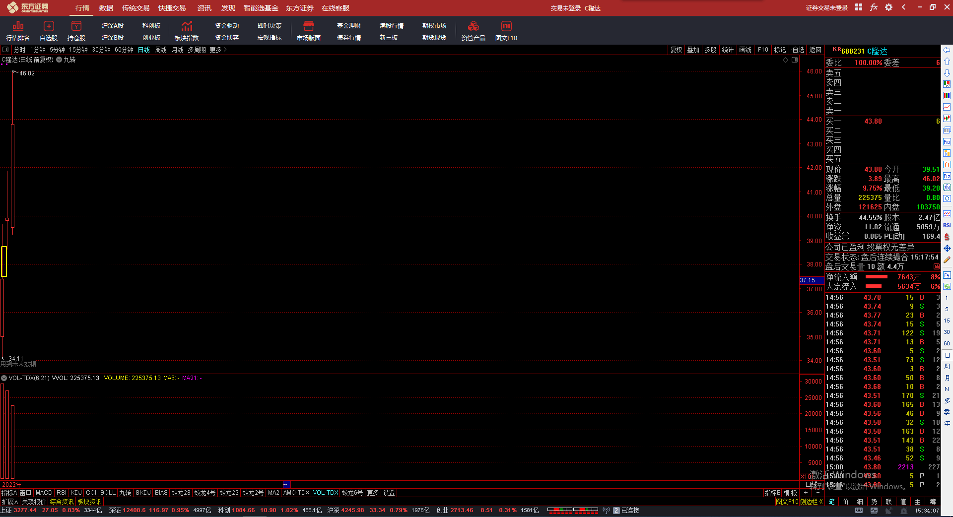The width and height of the screenshot is (953, 517).
Task: Switch to the 周线 period tab
Action: (x=161, y=50)
